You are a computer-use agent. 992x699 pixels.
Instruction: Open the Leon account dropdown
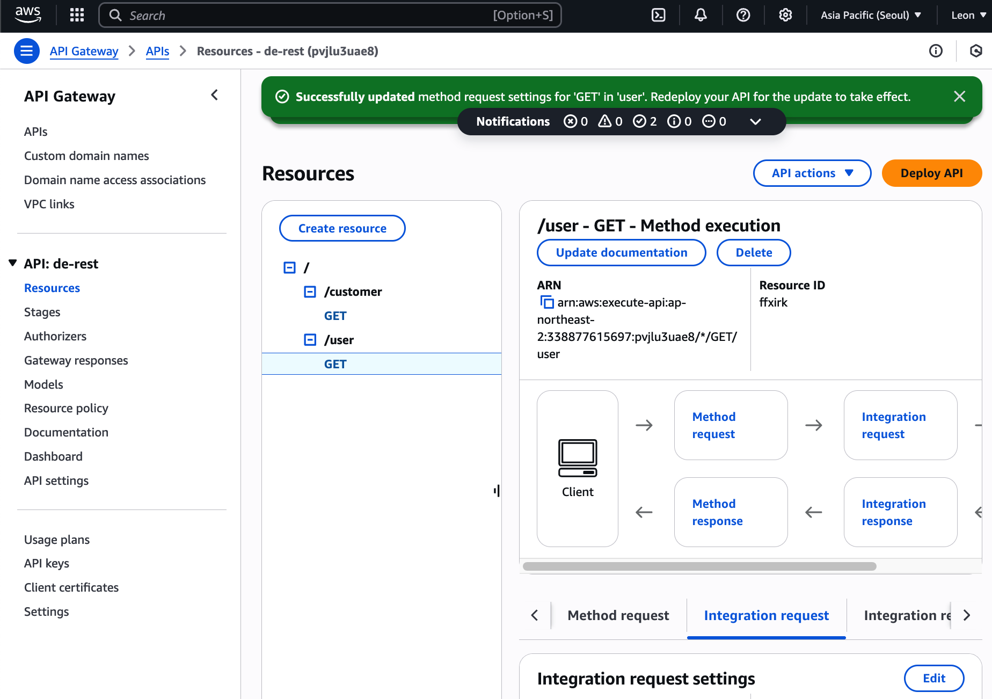pos(968,15)
